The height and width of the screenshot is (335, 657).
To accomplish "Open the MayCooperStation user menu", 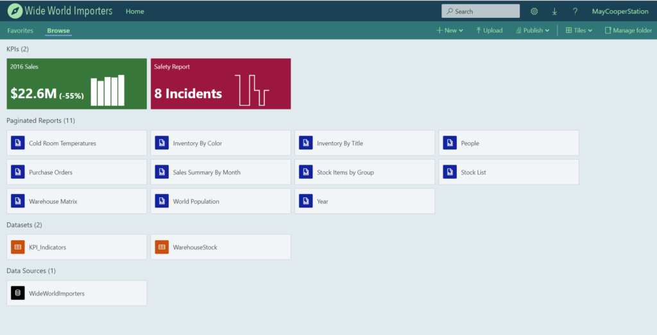I will pos(620,12).
